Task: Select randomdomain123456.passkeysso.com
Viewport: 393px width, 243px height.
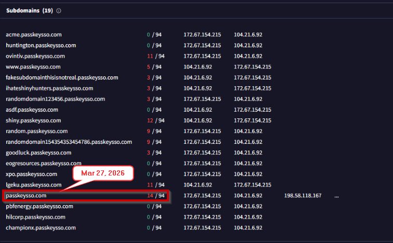Action: [x=56, y=99]
